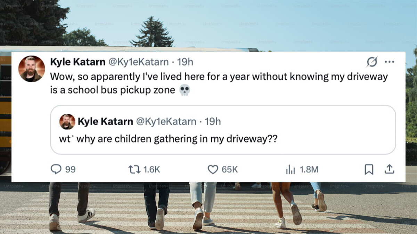Viewport: 417px width, 234px height.
Task: Click the 1.6K repost count
Action: pyautogui.click(x=152, y=170)
